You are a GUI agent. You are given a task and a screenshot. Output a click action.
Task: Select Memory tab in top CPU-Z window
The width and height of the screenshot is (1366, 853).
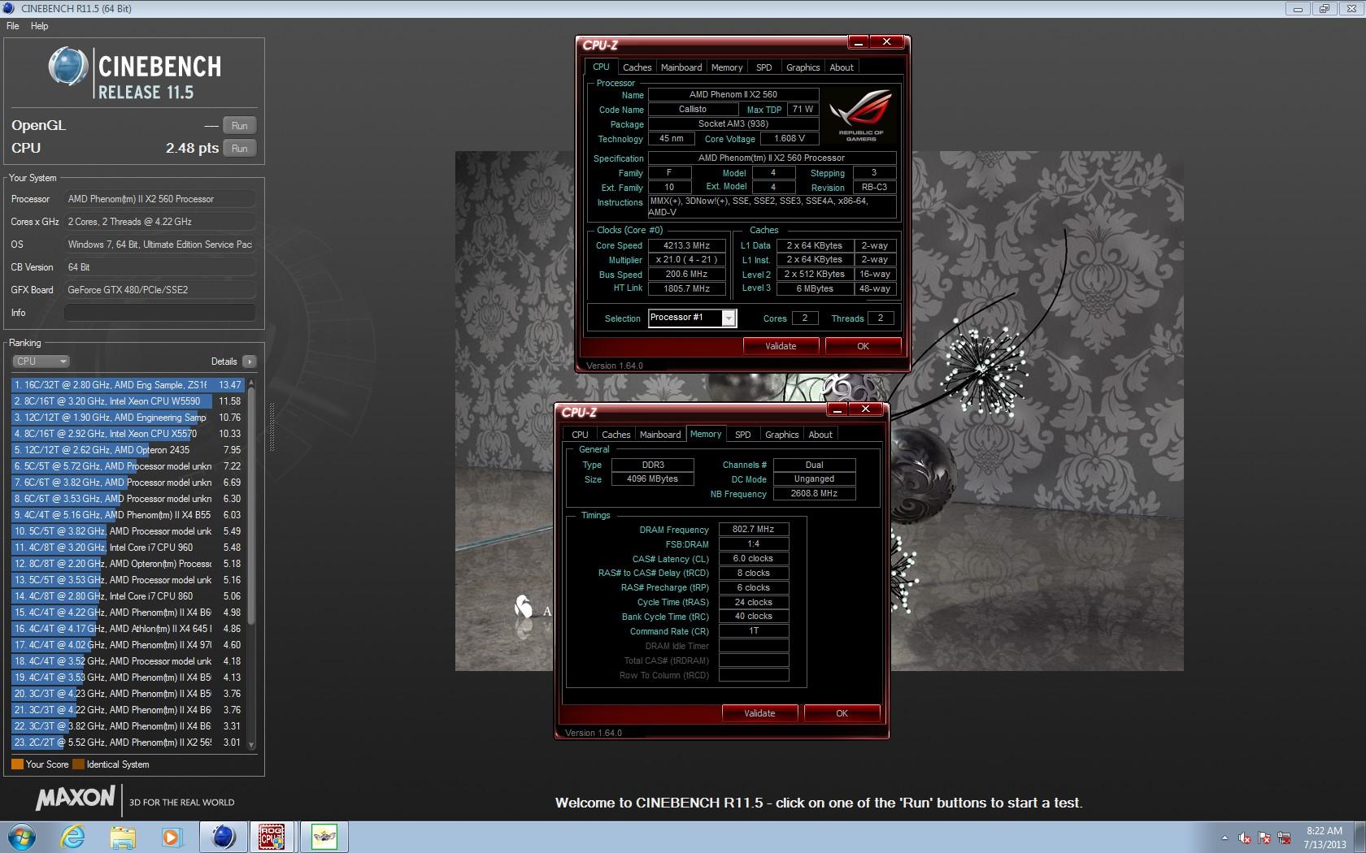(727, 67)
